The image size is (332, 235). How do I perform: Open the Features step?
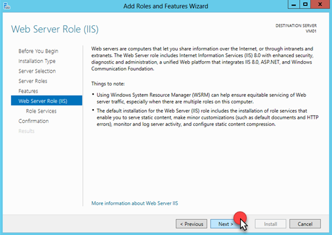(x=28, y=91)
